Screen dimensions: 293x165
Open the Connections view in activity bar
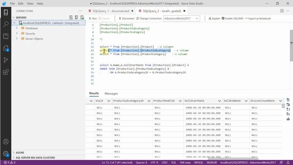tap(6, 12)
